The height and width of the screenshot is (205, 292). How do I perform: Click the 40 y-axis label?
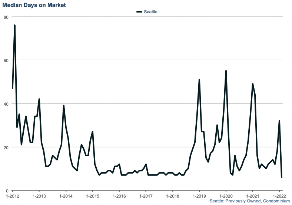[x=6, y=104]
